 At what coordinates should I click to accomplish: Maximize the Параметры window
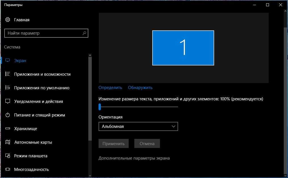pyautogui.click(x=268, y=5)
